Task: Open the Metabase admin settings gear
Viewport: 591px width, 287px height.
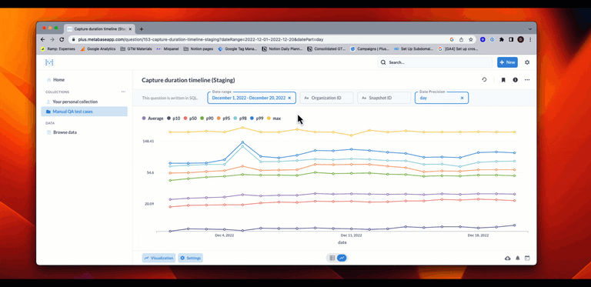Action: tap(527, 62)
